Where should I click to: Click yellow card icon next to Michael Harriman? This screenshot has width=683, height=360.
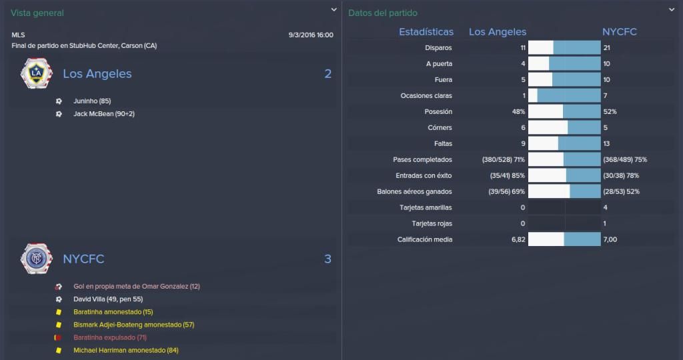[59, 351]
